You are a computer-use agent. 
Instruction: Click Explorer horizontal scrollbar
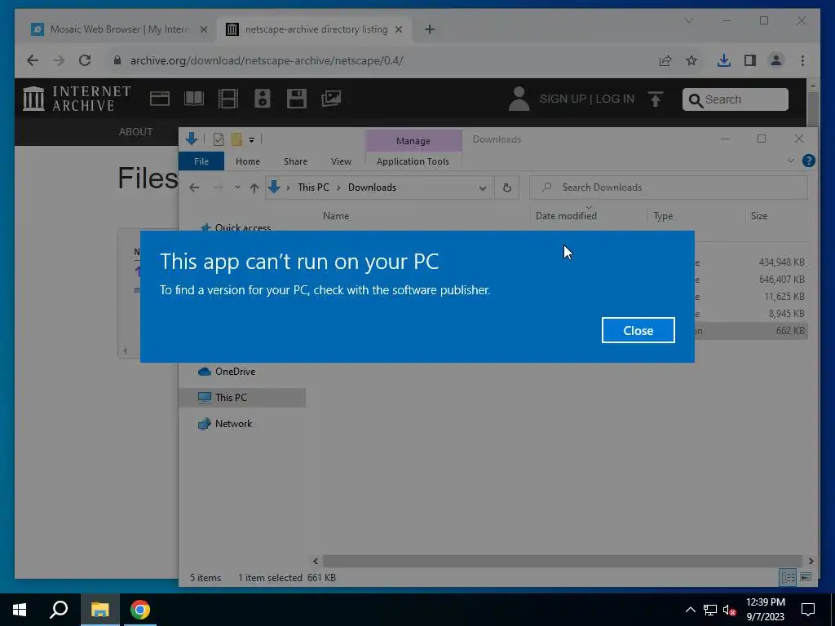tap(563, 561)
